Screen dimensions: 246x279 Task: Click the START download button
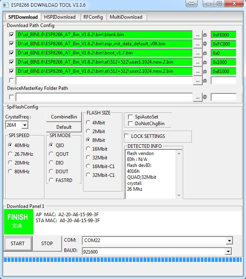[x=17, y=243]
